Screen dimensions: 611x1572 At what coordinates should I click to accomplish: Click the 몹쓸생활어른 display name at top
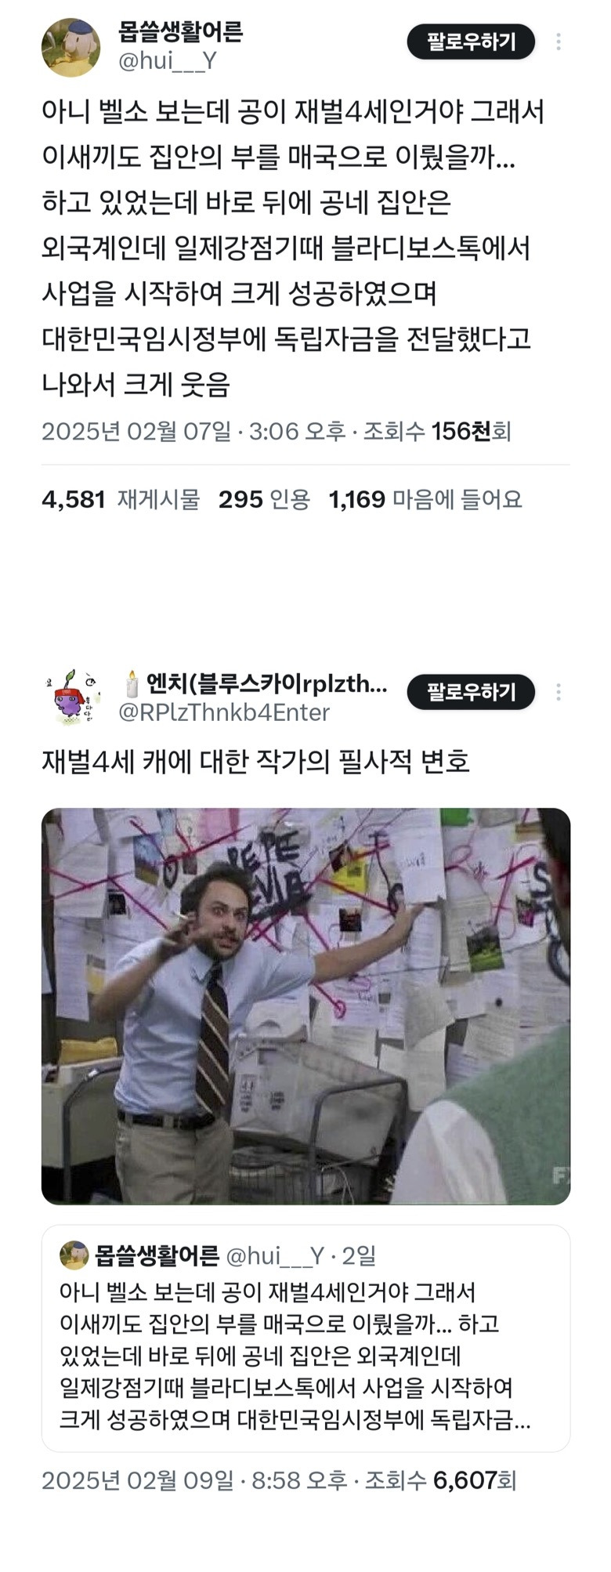[181, 32]
